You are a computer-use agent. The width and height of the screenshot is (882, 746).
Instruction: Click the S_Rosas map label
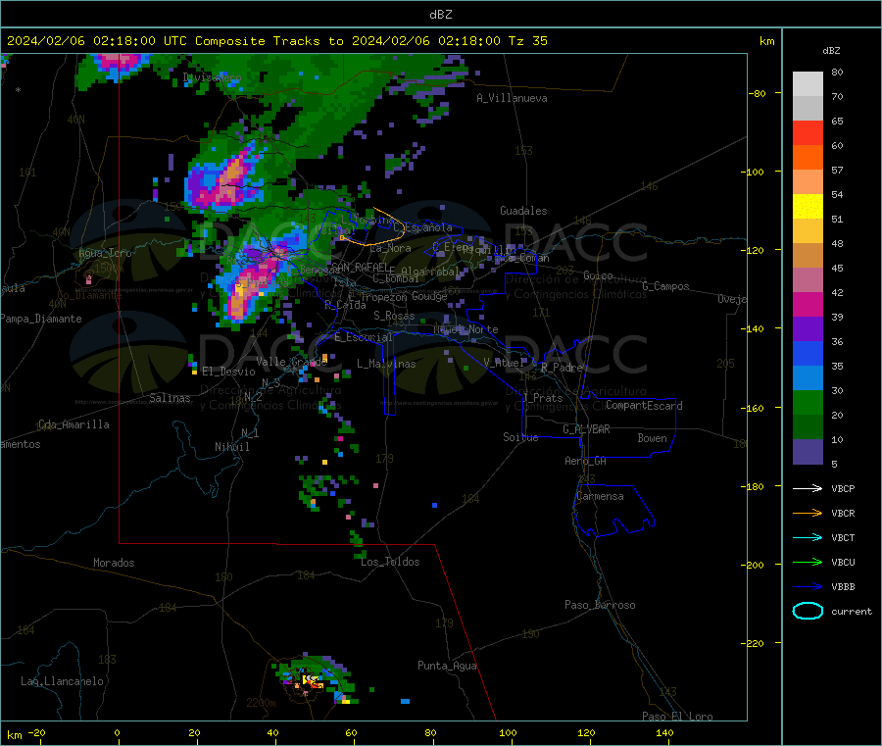(x=394, y=316)
